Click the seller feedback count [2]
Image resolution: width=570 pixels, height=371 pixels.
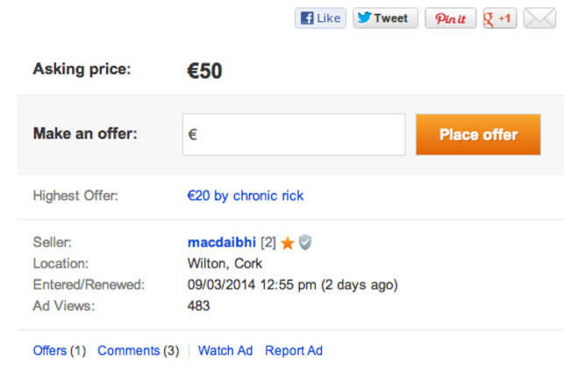click(268, 242)
